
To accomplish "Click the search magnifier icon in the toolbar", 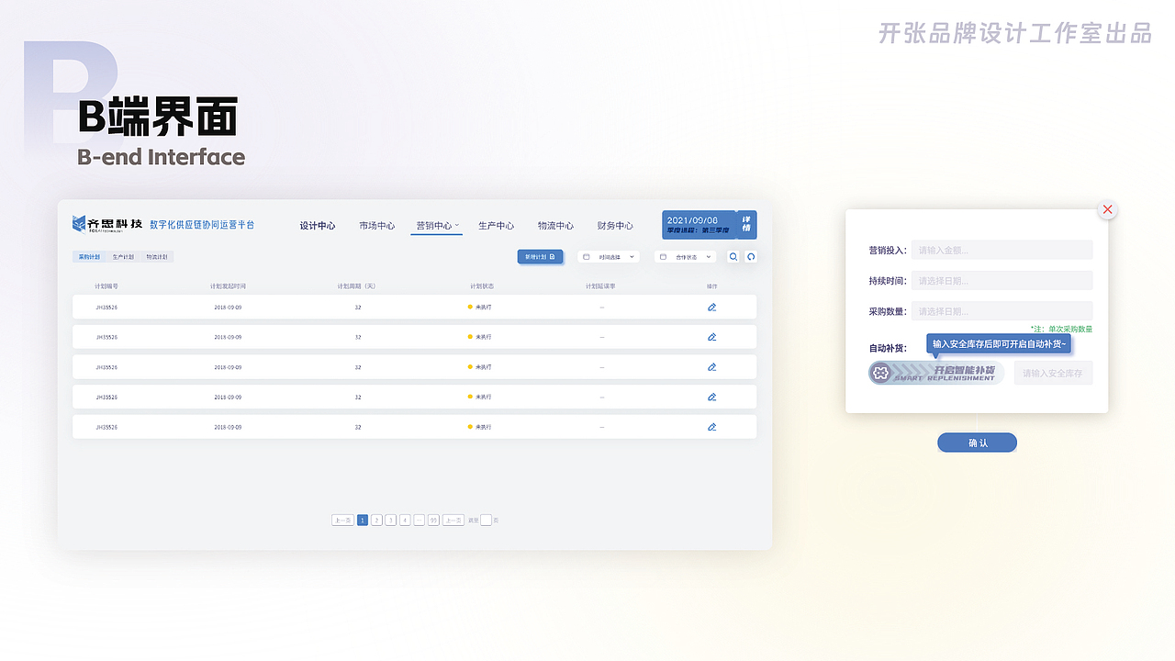I will point(734,257).
